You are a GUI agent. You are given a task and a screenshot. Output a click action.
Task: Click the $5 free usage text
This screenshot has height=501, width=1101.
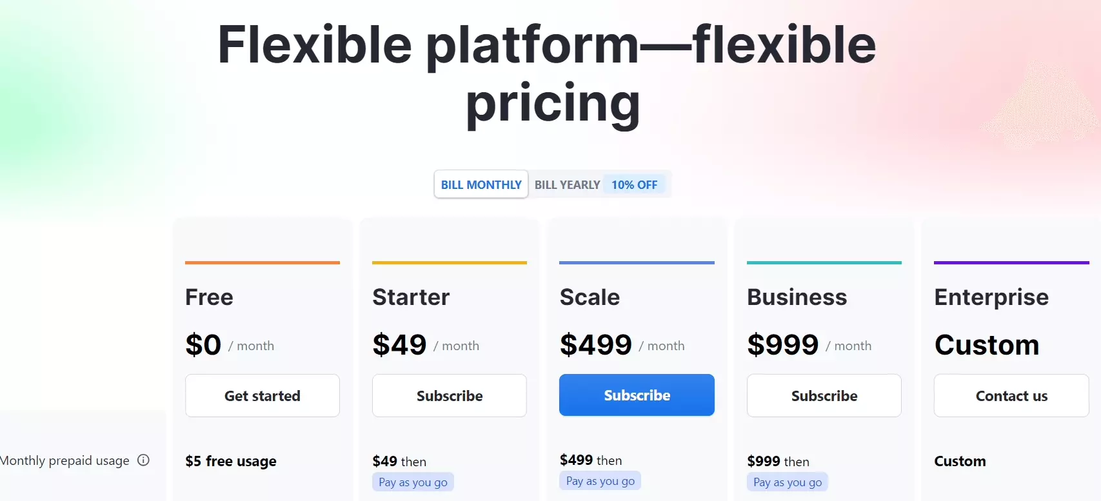coord(231,462)
